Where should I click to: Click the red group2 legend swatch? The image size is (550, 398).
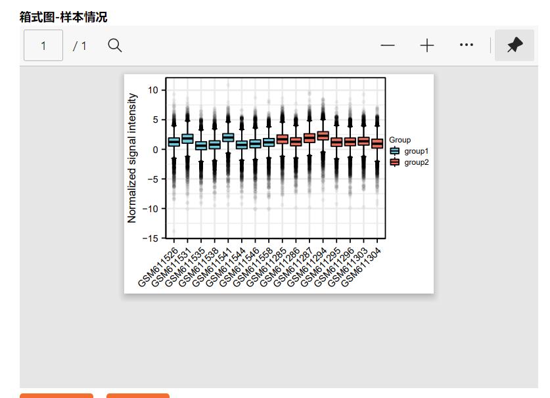(394, 162)
